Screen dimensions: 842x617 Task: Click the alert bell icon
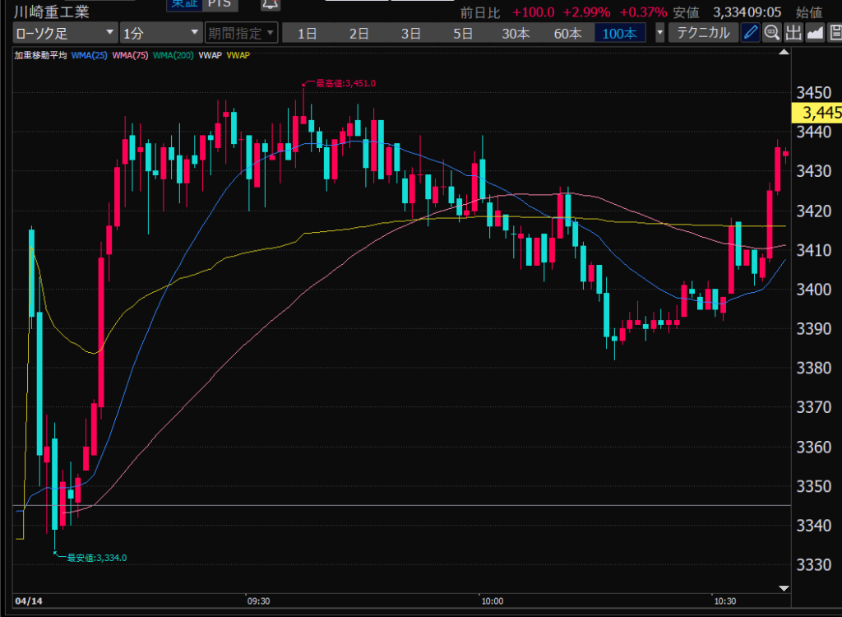269,5
